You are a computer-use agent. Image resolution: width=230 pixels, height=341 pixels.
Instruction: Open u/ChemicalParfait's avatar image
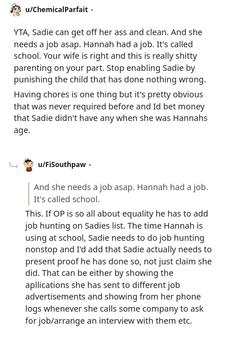point(16,10)
